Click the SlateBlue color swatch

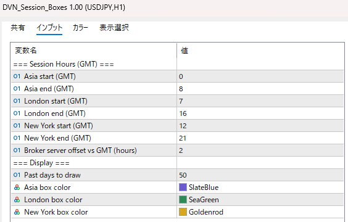click(x=183, y=187)
